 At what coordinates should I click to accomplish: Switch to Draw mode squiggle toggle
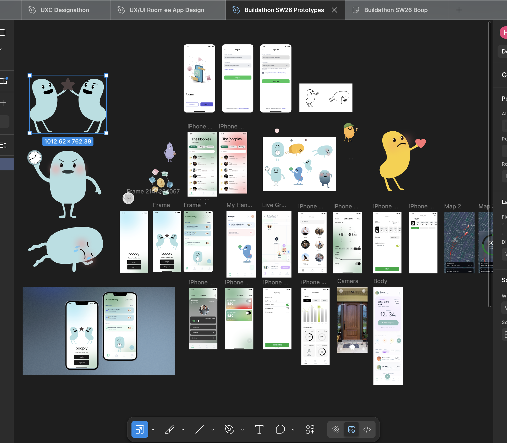(x=335, y=429)
